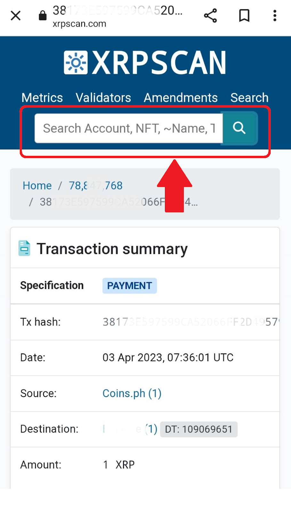Click the search magnifying glass icon
291x513 pixels.
239,128
